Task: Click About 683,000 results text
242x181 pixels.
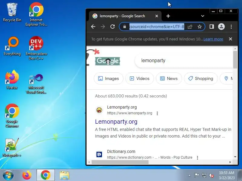Action: [131, 96]
